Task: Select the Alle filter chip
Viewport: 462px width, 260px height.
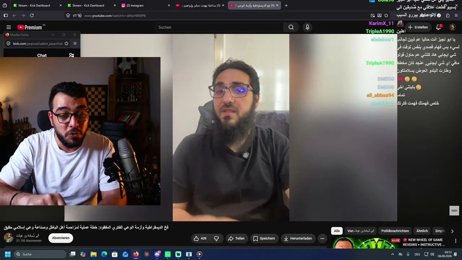Action: click(337, 231)
